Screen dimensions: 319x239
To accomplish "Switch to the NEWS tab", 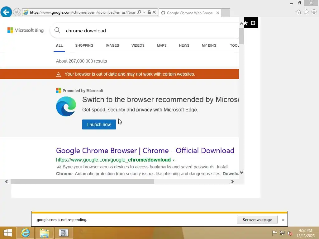I will [x=184, y=45].
